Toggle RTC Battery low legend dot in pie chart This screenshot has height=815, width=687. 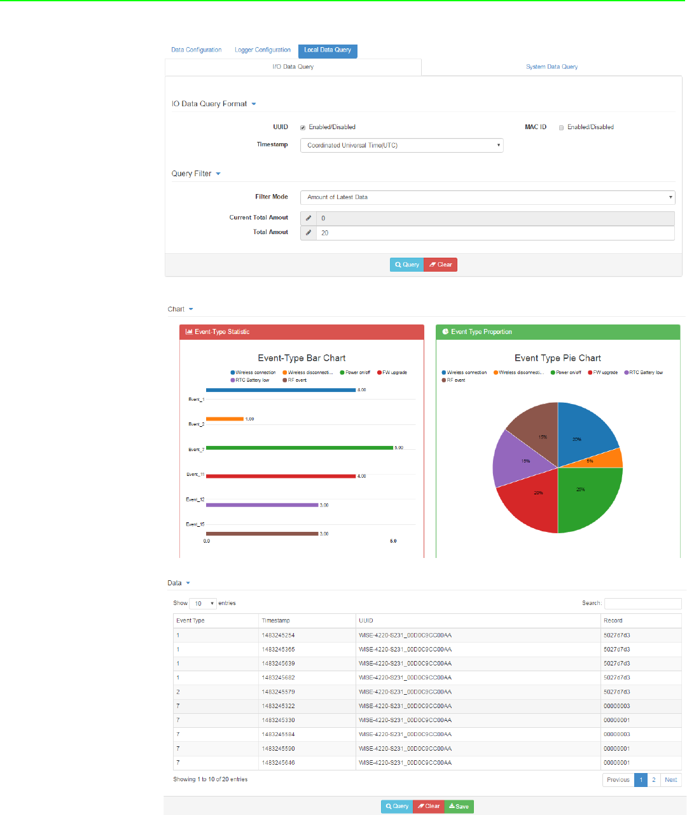pyautogui.click(x=627, y=373)
